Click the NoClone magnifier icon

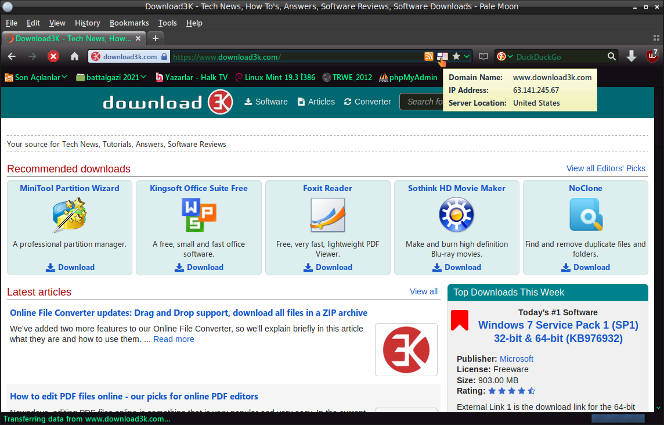click(586, 215)
